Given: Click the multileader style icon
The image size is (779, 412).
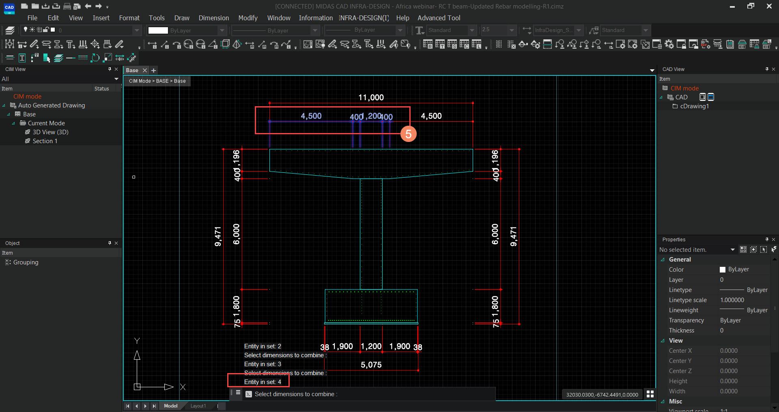Looking at the screenshot, I should (594, 30).
